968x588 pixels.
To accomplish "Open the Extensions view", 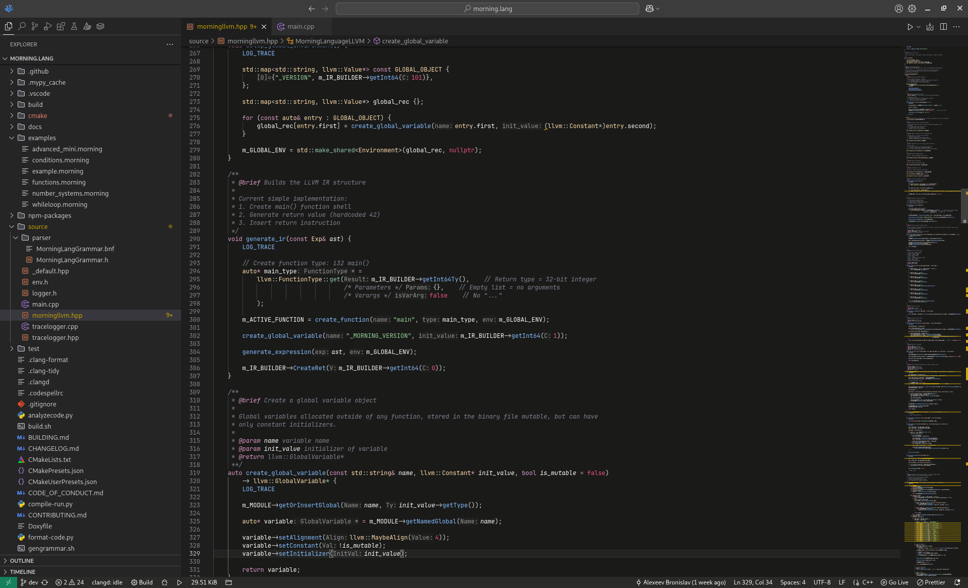I will [61, 26].
